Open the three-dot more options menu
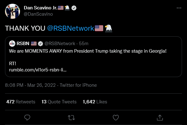 click(179, 8)
